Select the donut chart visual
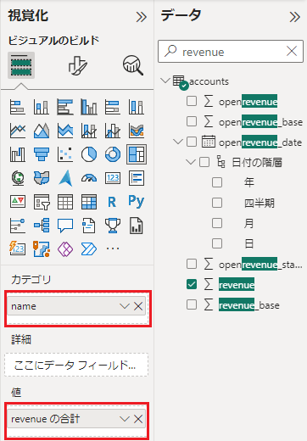This screenshot has width=307, height=441. pos(113,154)
